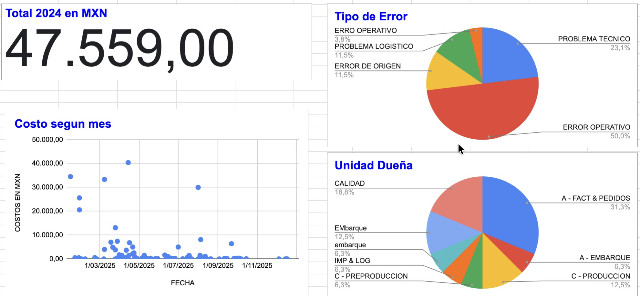Select the 'Costo segun mes' chart title
This screenshot has width=640, height=296.
pyautogui.click(x=63, y=124)
